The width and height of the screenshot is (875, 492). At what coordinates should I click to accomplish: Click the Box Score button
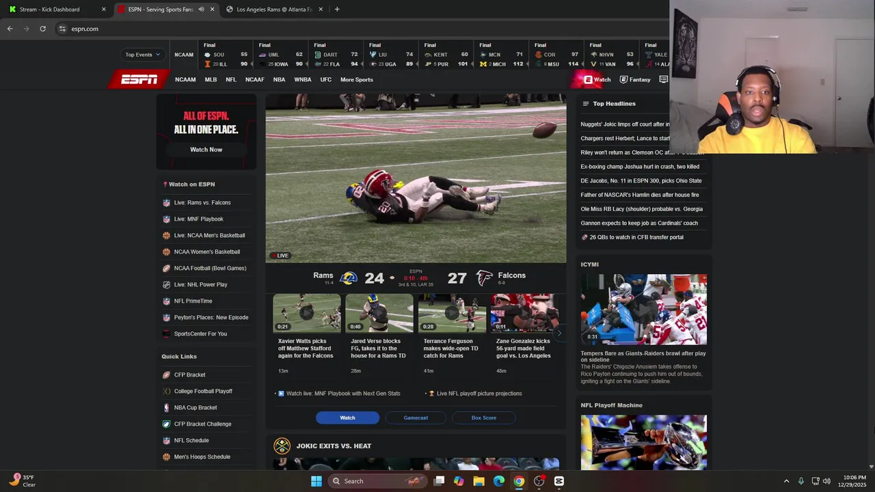tap(483, 418)
